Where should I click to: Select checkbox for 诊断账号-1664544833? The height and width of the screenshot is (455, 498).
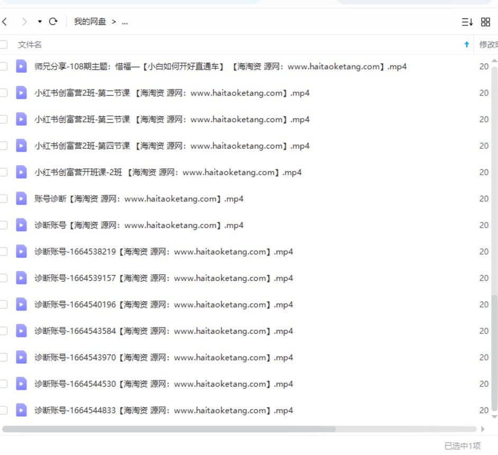coord(4,410)
